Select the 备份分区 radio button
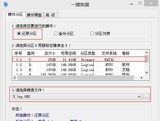The width and height of the screenshot is (160, 121). 56,34
